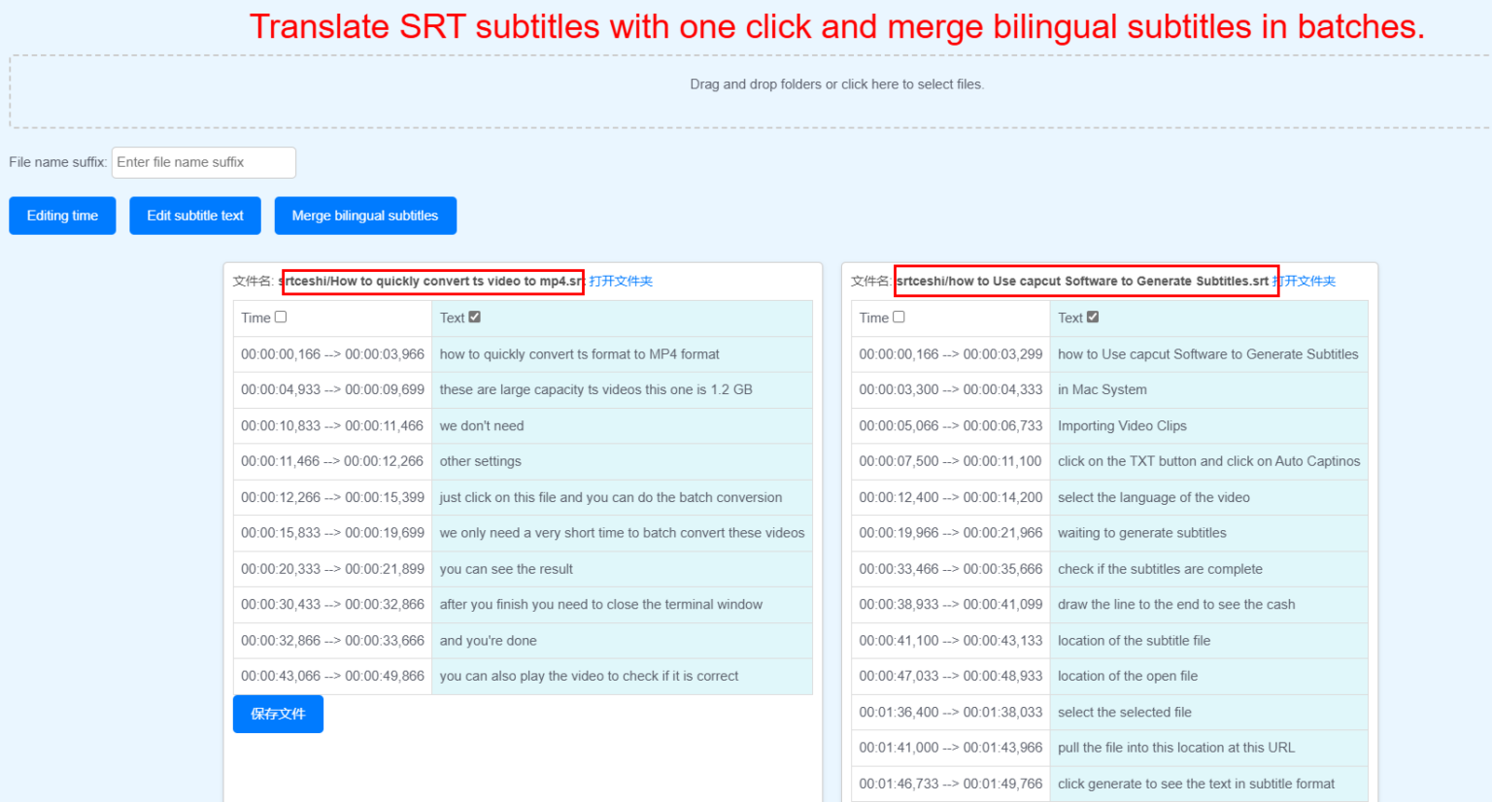Click the file name suffix input field

click(203, 162)
